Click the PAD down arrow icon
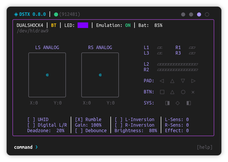 pos(183,81)
